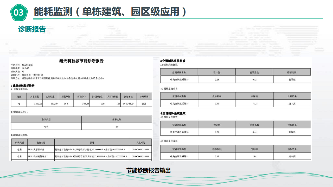The width and height of the screenshot is (333, 187).
Task: Click the line "小区名称: 瀚天科技城"
Action: coord(22,64)
